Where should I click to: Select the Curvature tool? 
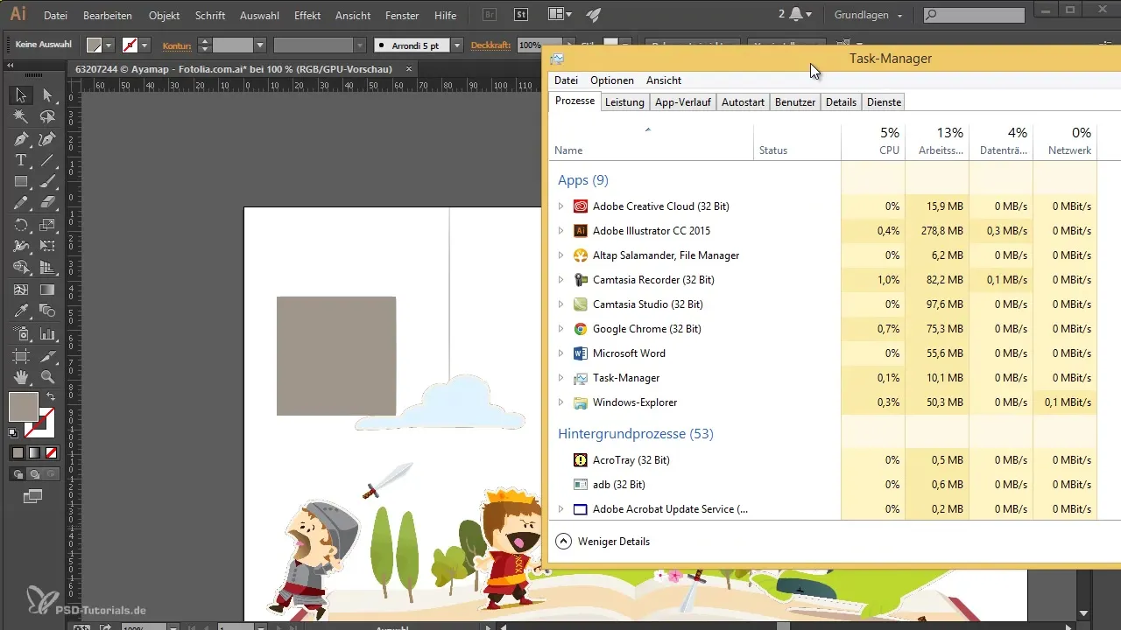(47, 139)
